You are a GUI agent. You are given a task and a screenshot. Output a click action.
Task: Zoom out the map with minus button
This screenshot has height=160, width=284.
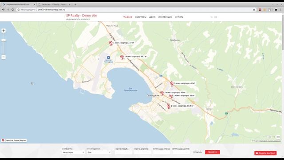click(x=4, y=57)
